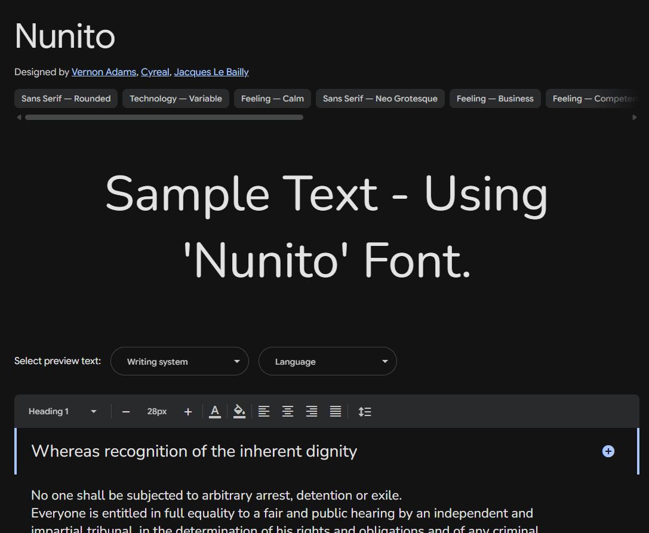The height and width of the screenshot is (533, 649).
Task: Select the Technology — Variable tag
Action: tap(176, 98)
